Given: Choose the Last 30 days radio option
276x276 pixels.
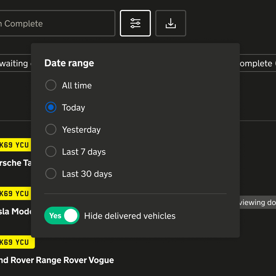Looking at the screenshot, I should click(x=51, y=174).
